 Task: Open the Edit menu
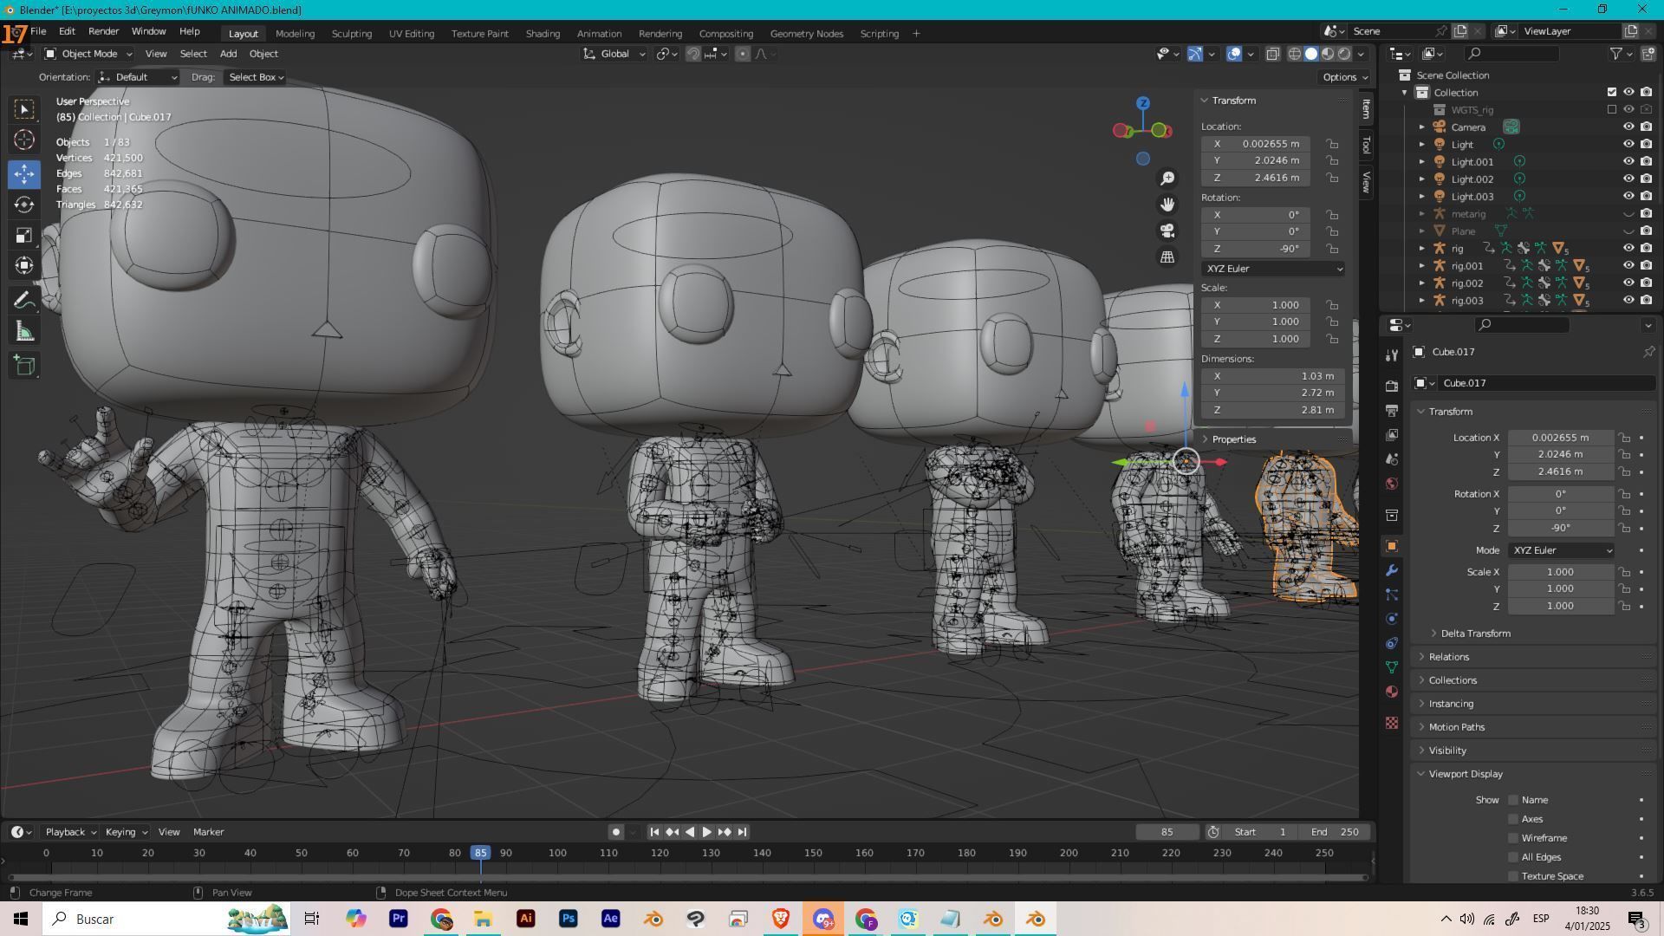coord(67,31)
